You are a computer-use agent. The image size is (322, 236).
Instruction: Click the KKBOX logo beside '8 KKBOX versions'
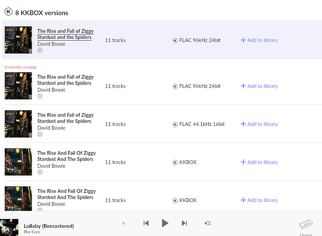click(8, 12)
